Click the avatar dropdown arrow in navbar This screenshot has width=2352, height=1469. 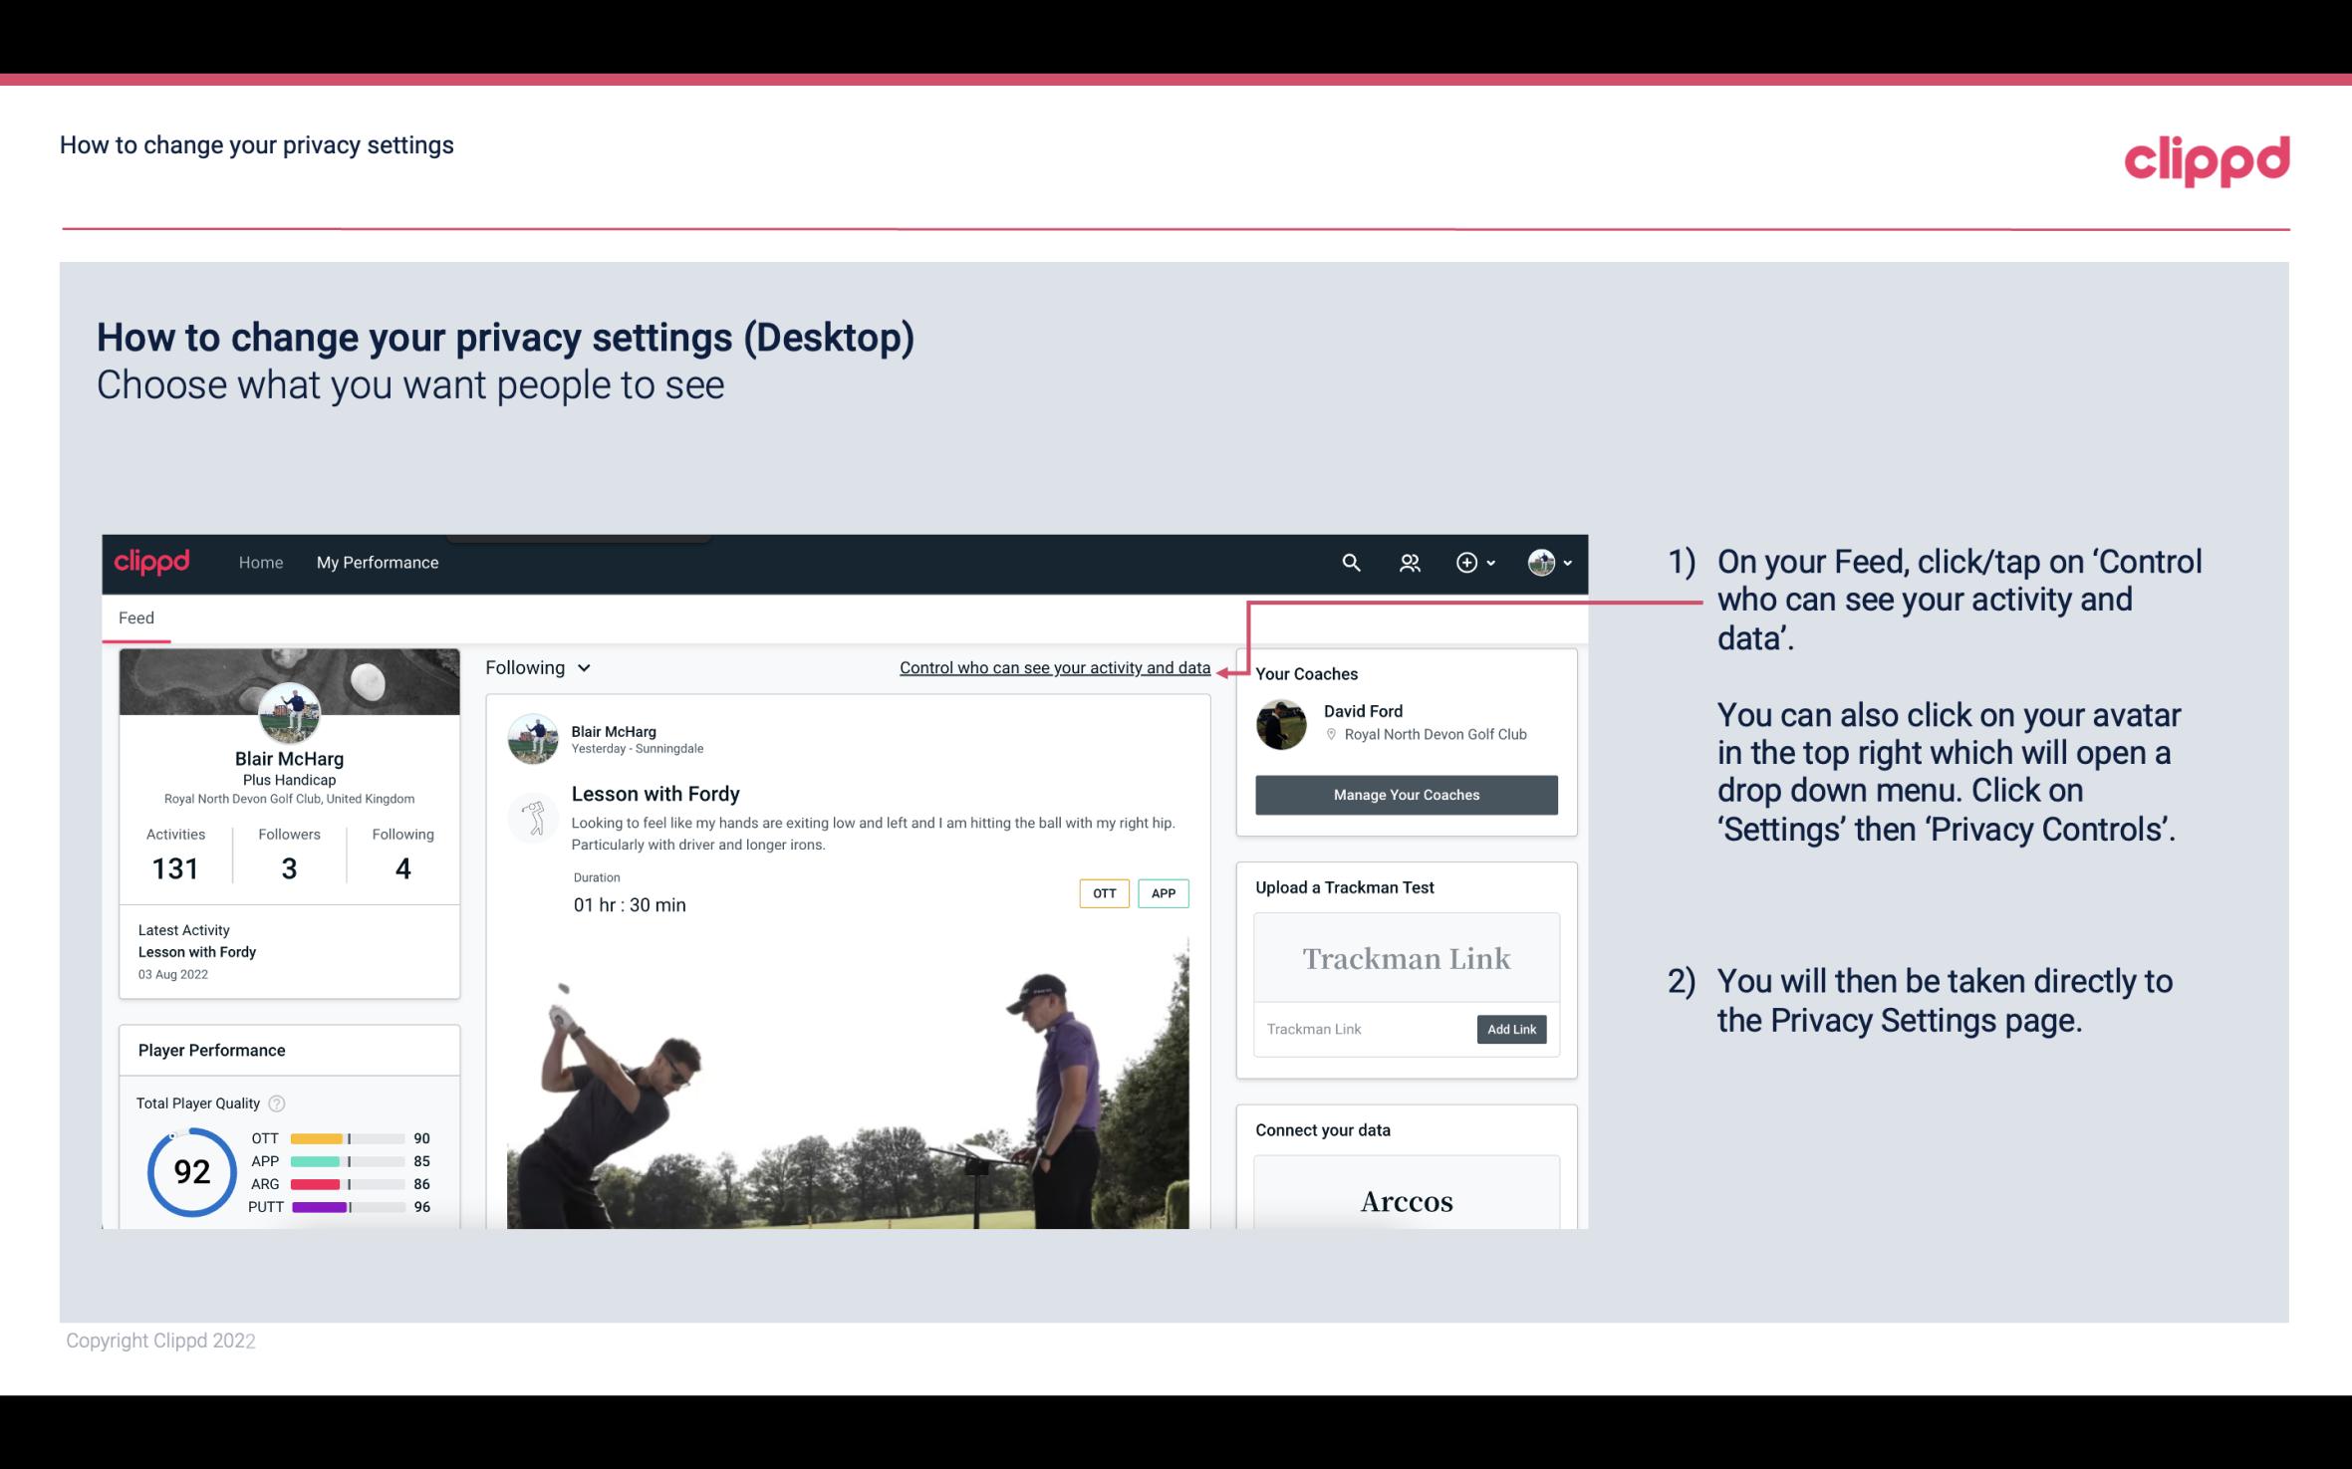pos(1565,562)
